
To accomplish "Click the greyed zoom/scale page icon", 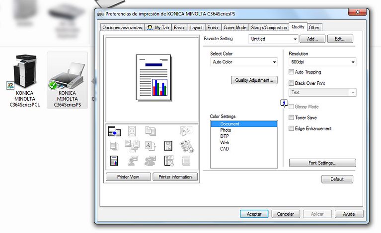I will [132, 131].
